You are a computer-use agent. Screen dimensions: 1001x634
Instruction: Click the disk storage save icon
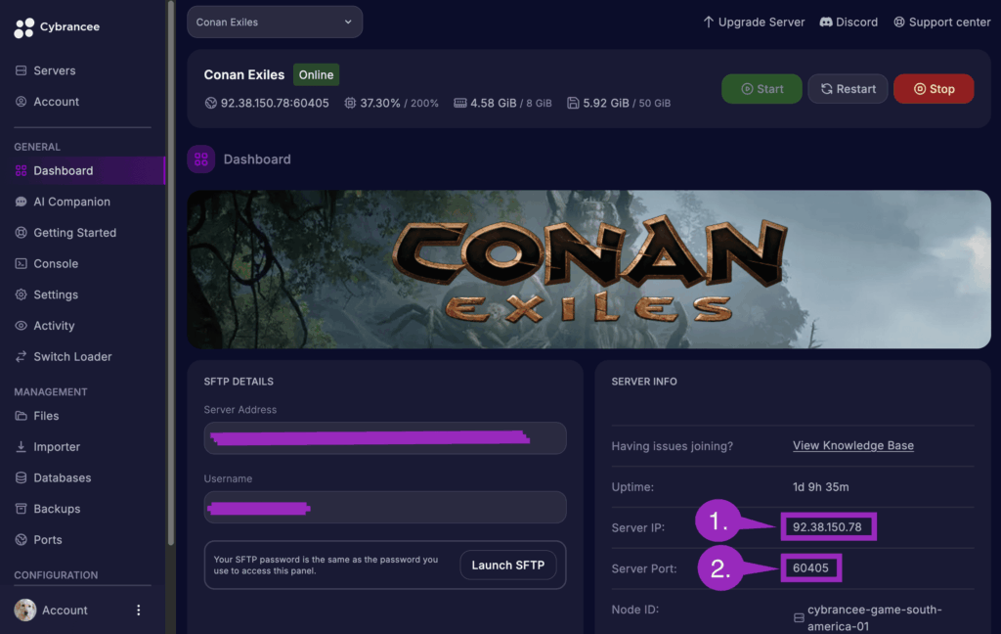(573, 103)
